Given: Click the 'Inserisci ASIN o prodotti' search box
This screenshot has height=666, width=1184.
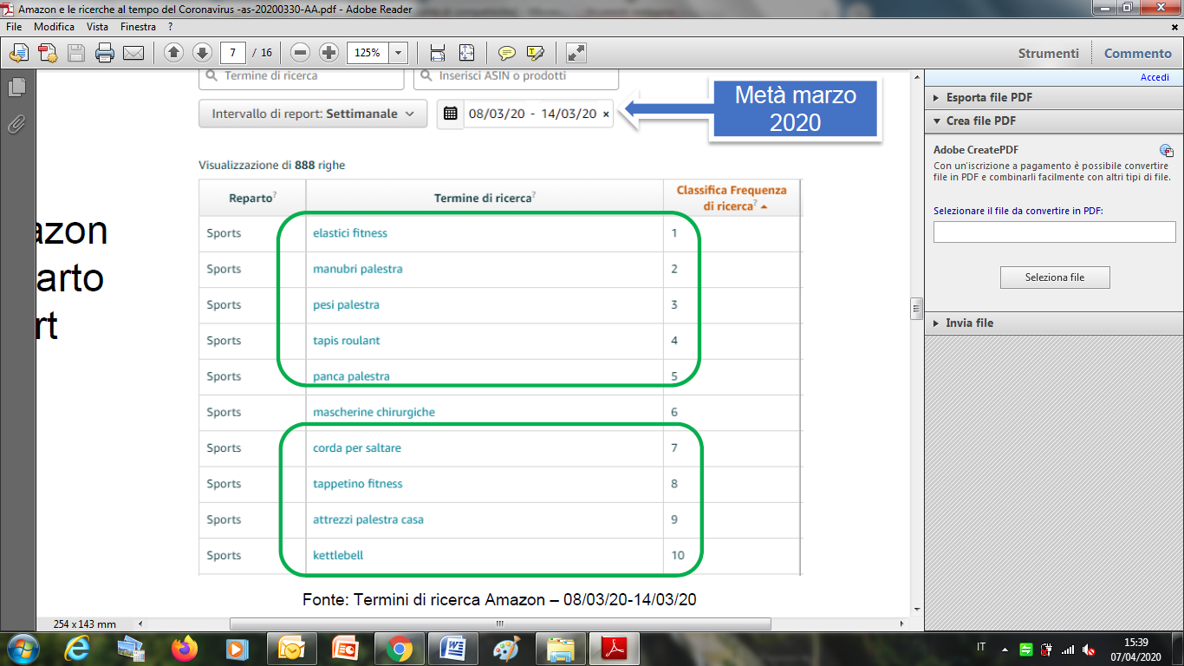Looking at the screenshot, I should [516, 76].
